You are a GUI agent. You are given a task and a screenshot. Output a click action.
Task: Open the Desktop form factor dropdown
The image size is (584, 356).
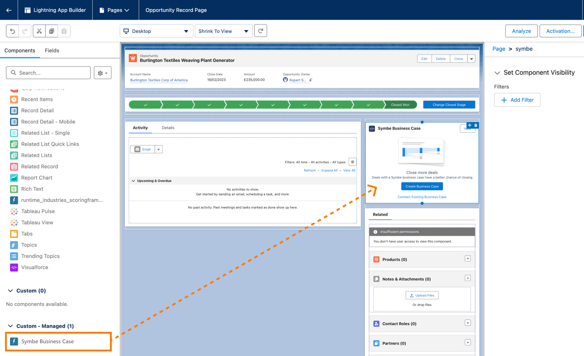click(156, 31)
